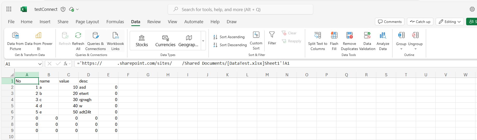Select the cell containing 'rgrwgh'

point(88,100)
